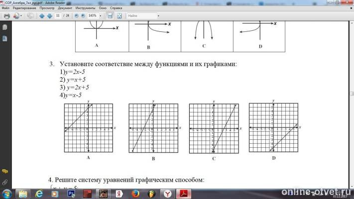Viewport: 354px width, 199px height.
Task: Click the face picture taskbar icon
Action: [104, 194]
